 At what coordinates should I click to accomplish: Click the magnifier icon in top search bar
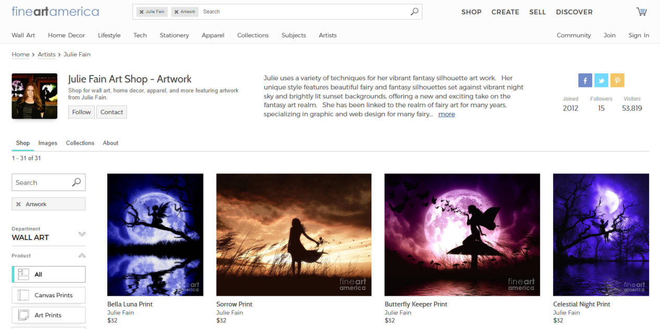(414, 11)
